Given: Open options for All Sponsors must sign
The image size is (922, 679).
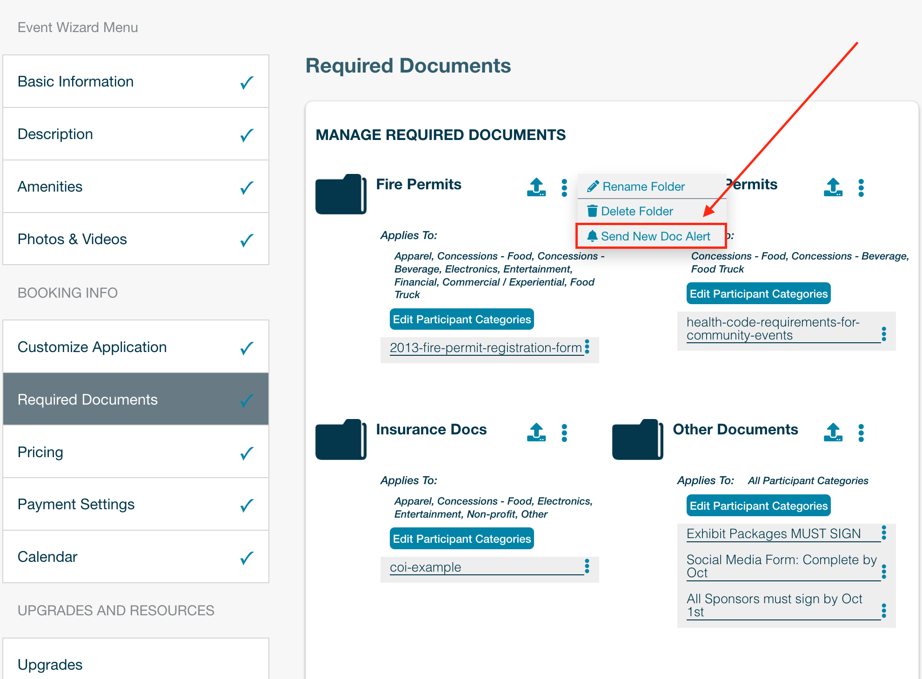Looking at the screenshot, I should click(884, 611).
